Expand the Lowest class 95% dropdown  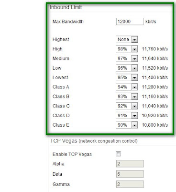[x=127, y=77]
